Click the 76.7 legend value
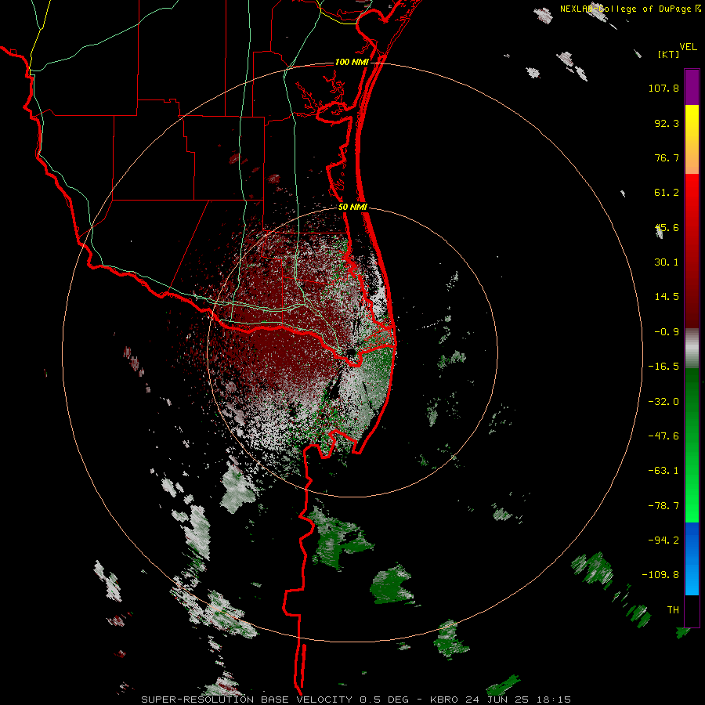The width and height of the screenshot is (705, 705). (x=667, y=157)
